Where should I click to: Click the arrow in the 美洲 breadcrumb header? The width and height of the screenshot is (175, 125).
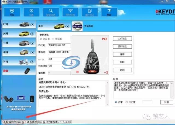pos(67,26)
